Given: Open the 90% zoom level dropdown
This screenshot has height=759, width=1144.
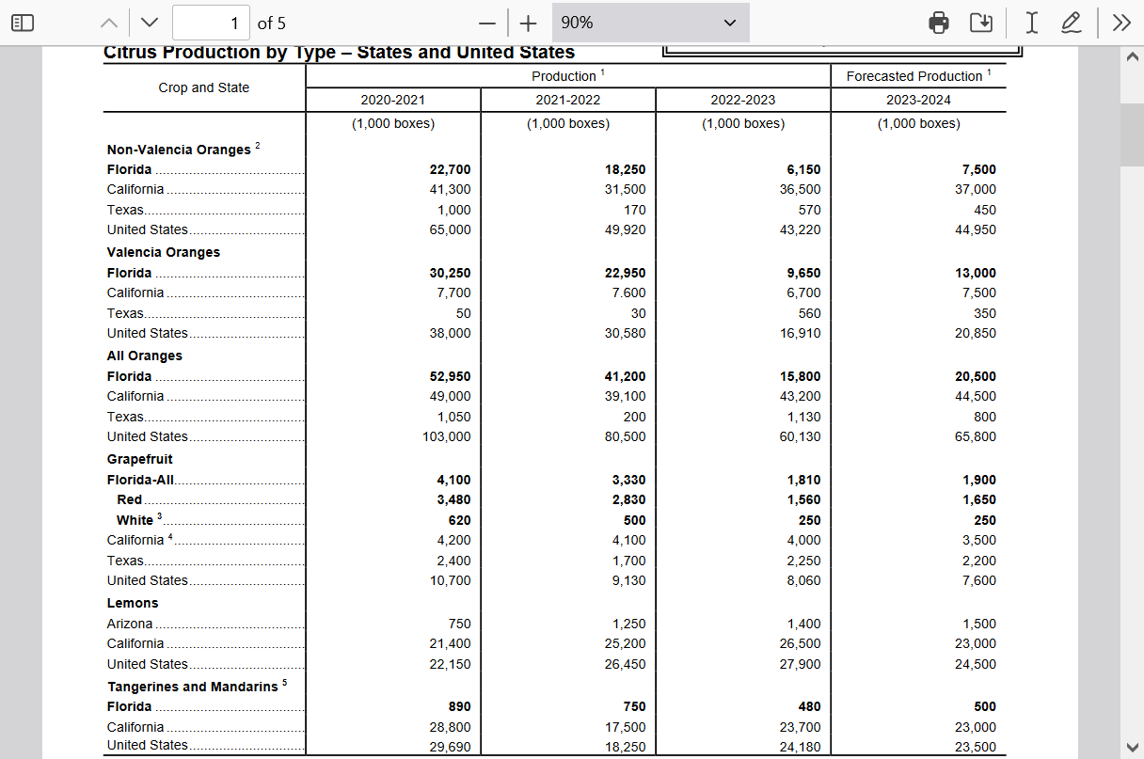Looking at the screenshot, I should point(650,23).
